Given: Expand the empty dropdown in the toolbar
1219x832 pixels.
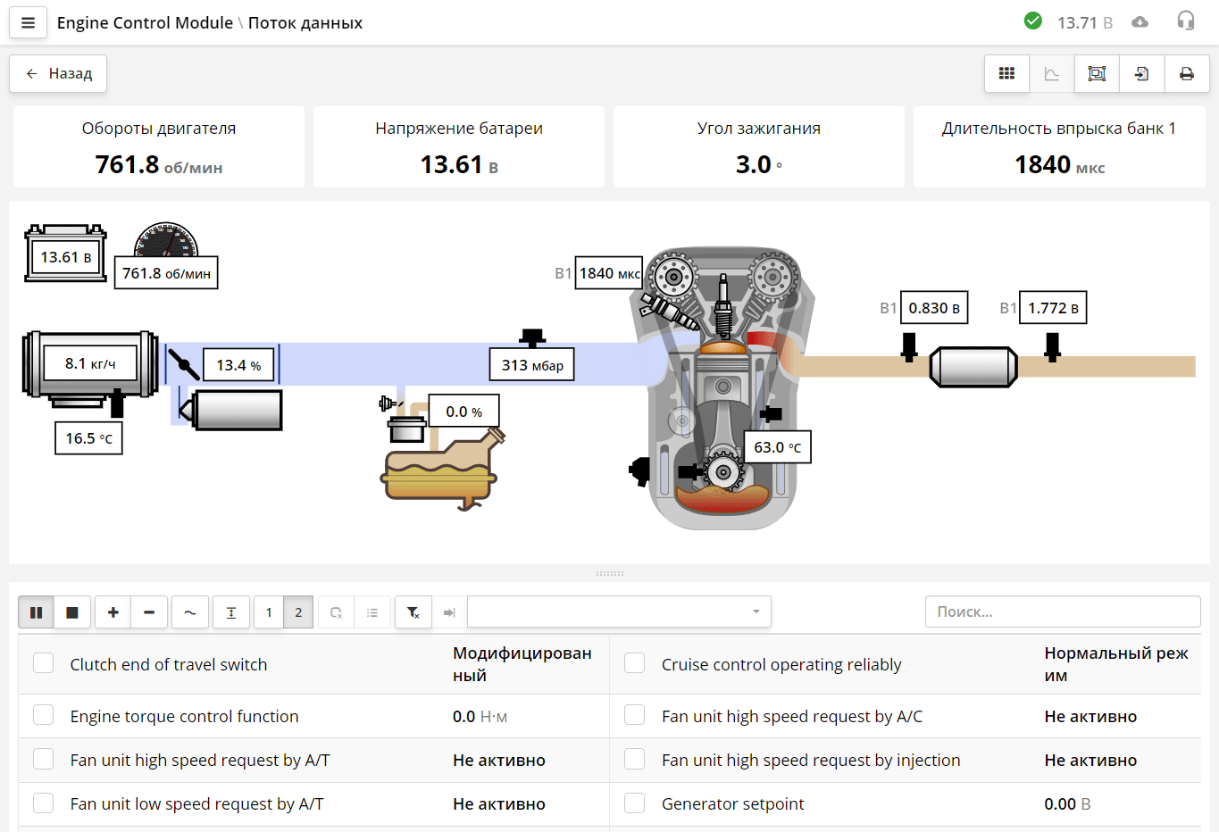Looking at the screenshot, I should (x=618, y=612).
